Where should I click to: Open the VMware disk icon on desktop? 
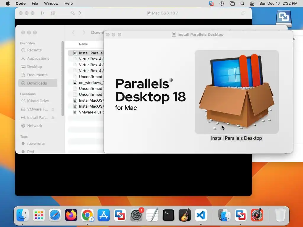284,19
